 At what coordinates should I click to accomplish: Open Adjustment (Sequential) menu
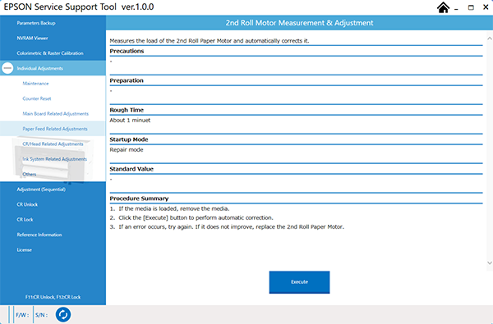tap(41, 189)
